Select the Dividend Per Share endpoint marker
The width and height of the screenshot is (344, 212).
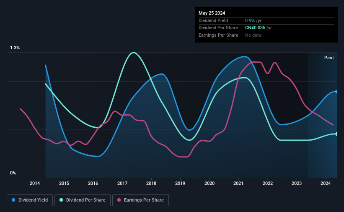[x=336, y=134]
